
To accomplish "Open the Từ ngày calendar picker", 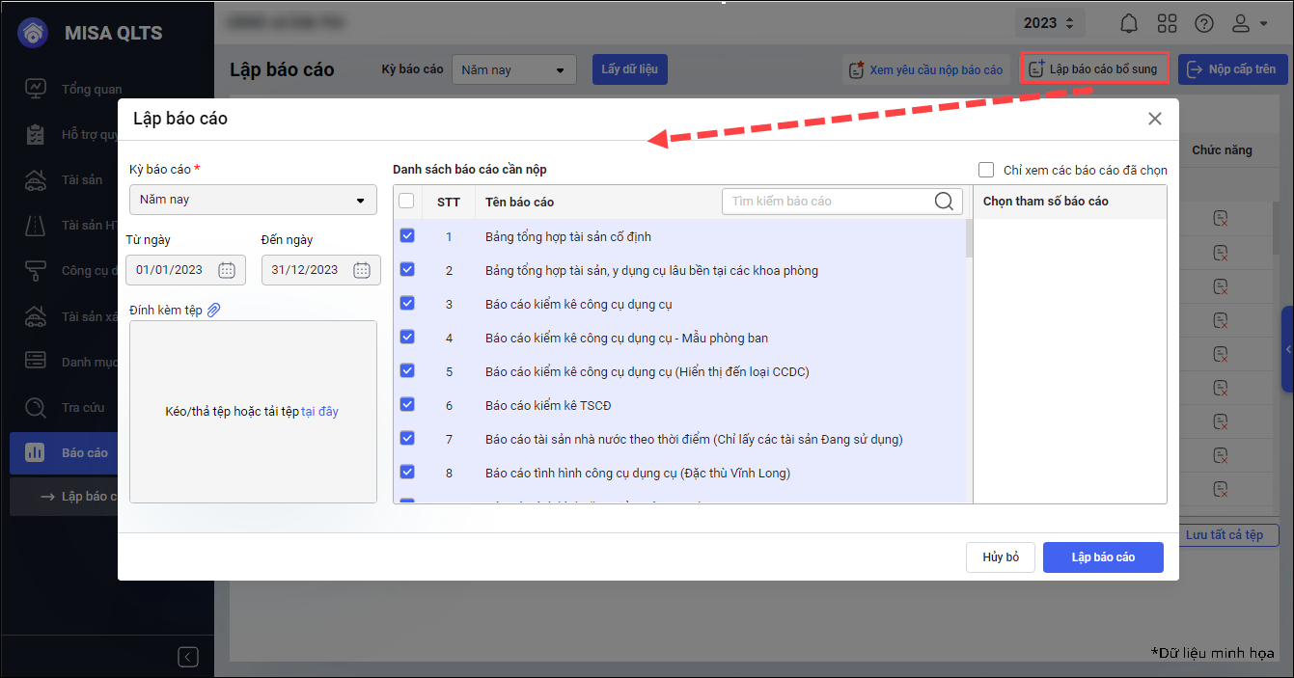I will (227, 270).
